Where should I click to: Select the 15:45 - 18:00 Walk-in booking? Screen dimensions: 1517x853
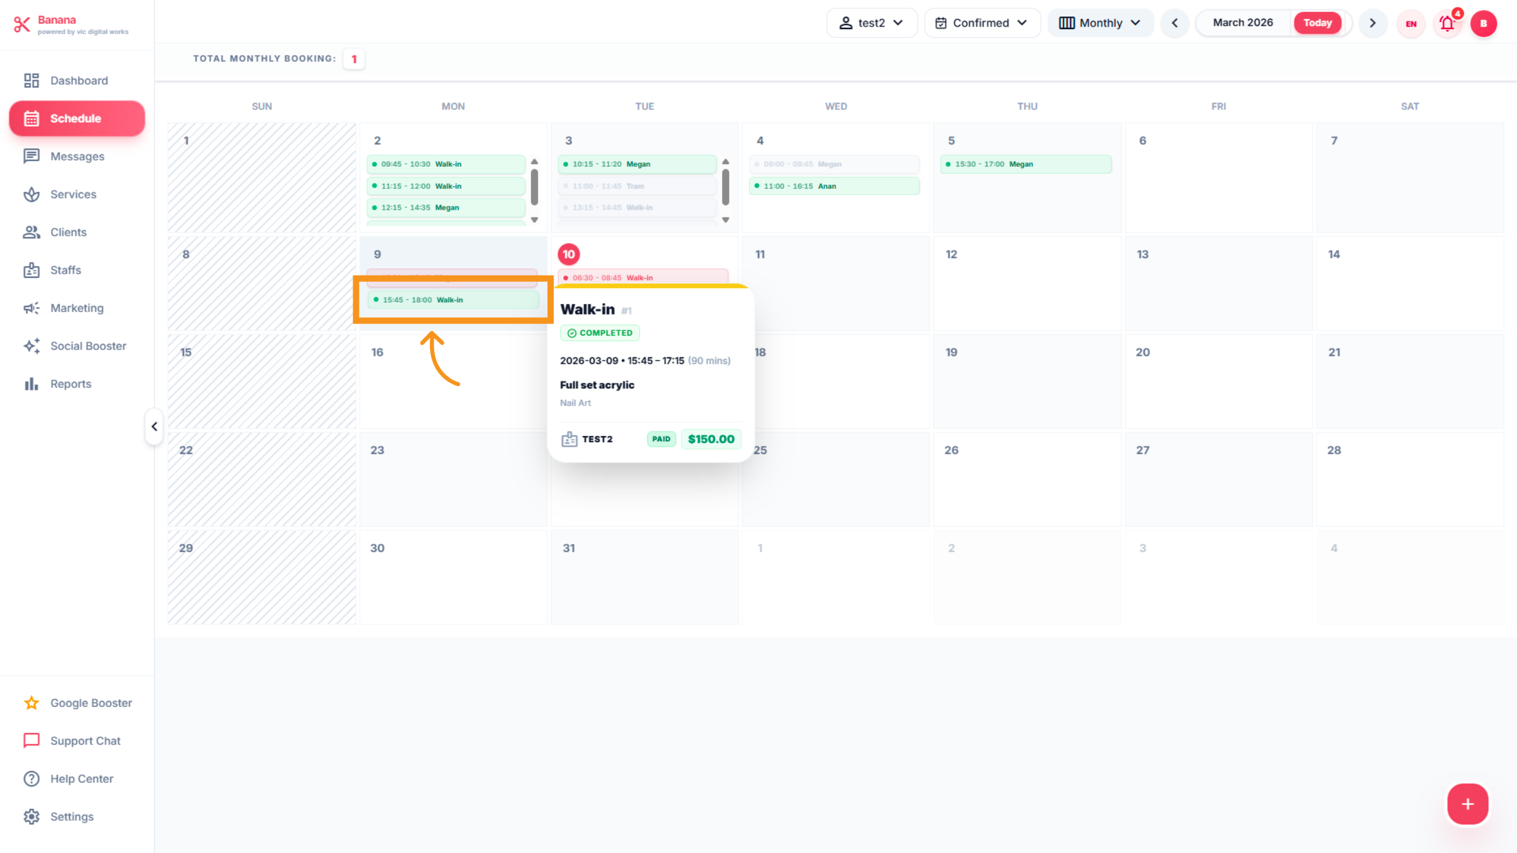coord(453,299)
